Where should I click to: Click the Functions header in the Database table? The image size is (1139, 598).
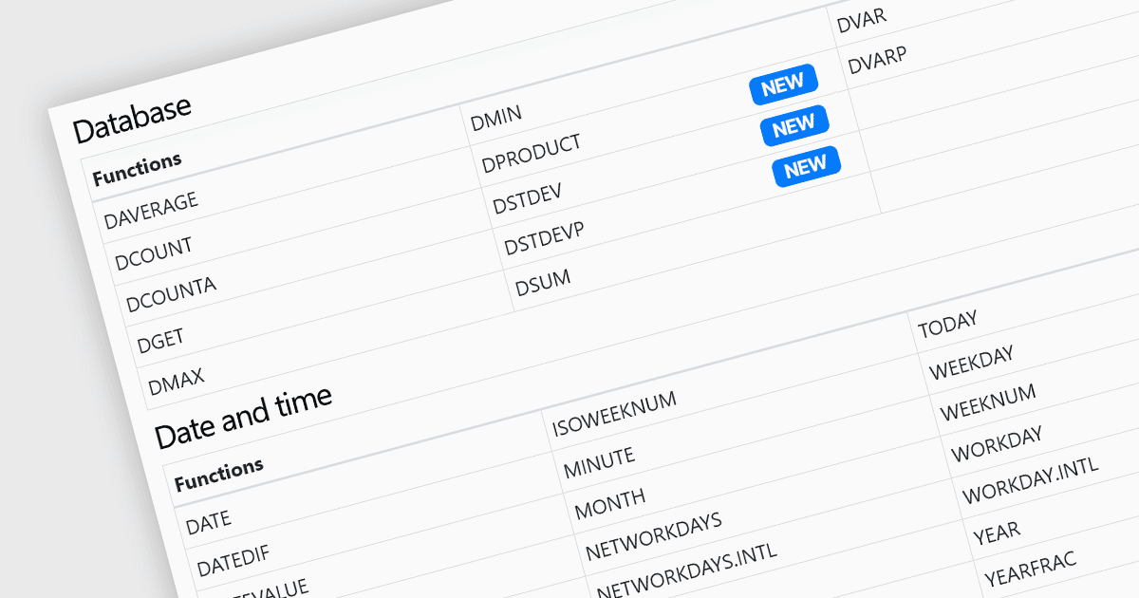click(x=137, y=169)
